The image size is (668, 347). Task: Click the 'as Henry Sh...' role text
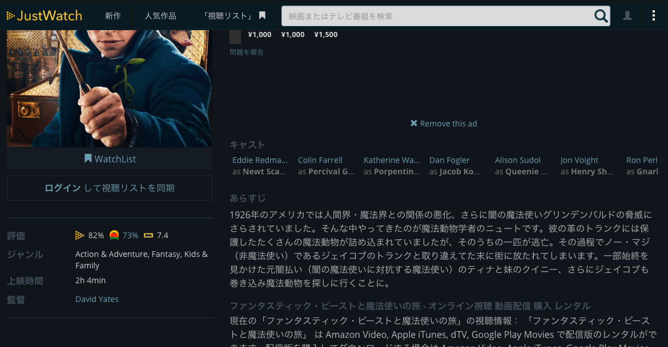[586, 172]
